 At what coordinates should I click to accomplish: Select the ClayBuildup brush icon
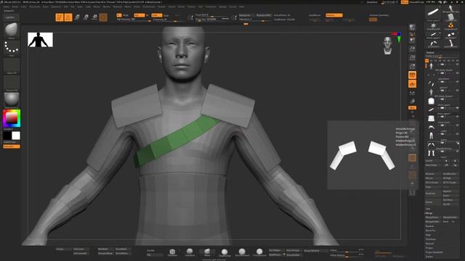225,252
